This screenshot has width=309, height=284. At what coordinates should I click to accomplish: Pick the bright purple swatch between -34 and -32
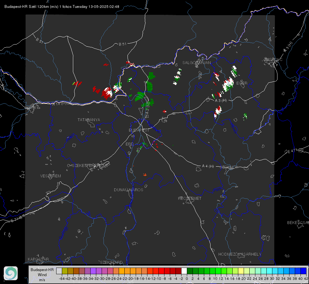tap(93, 271)
